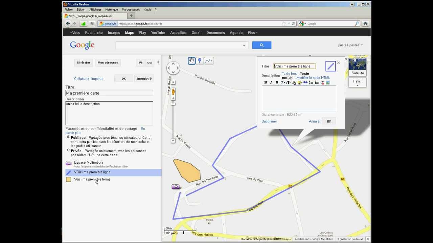Click the Mes adresses button
This screenshot has width=433, height=243.
point(108,62)
